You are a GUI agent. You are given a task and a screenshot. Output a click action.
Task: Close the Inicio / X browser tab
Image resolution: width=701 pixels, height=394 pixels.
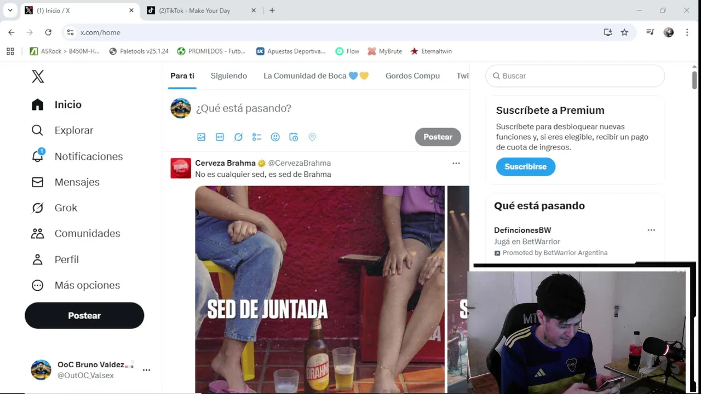point(131,10)
